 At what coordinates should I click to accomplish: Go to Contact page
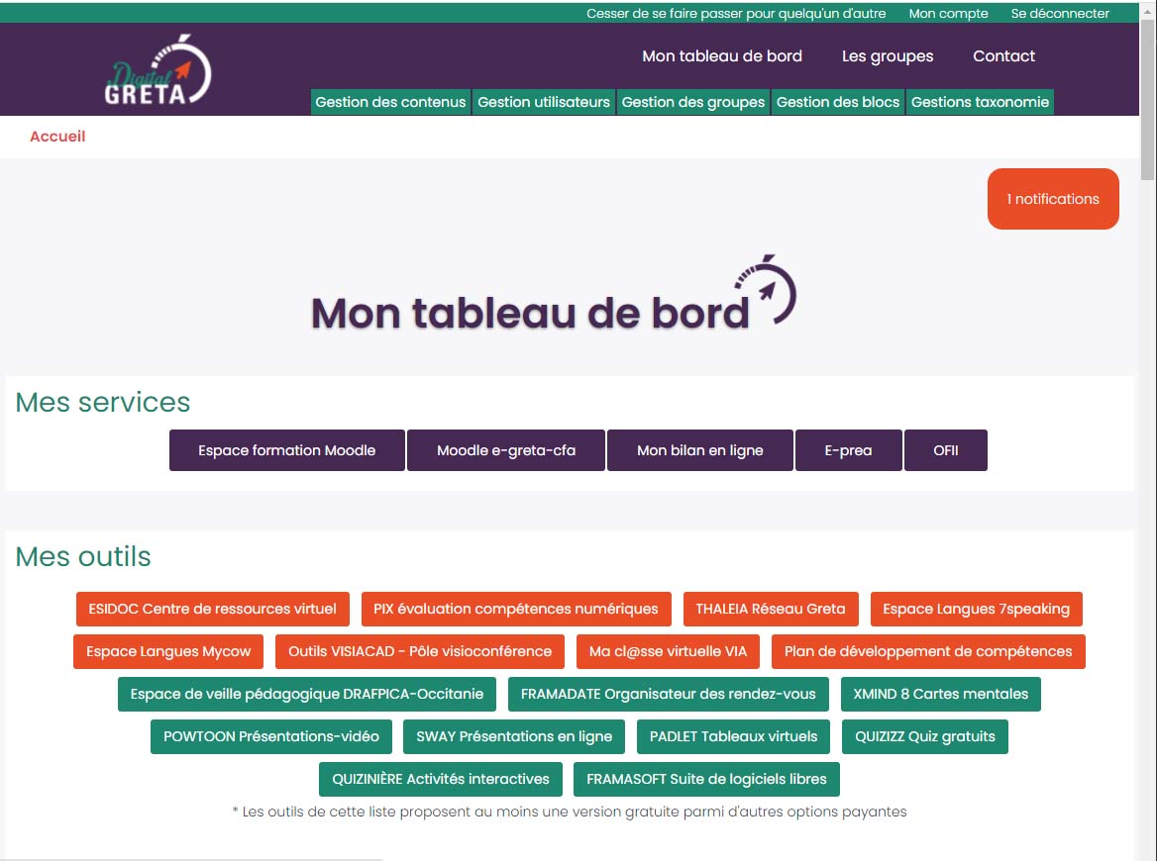[x=1003, y=56]
